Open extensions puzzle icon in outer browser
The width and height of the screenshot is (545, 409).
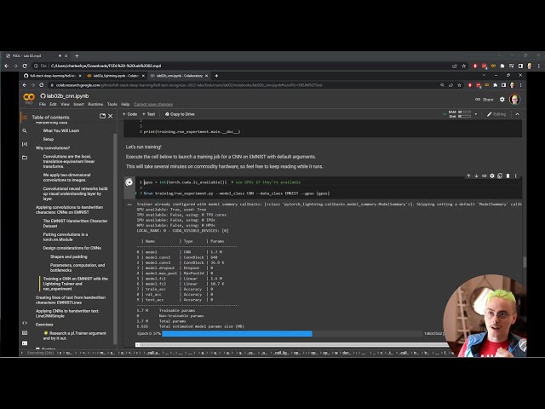click(502, 66)
